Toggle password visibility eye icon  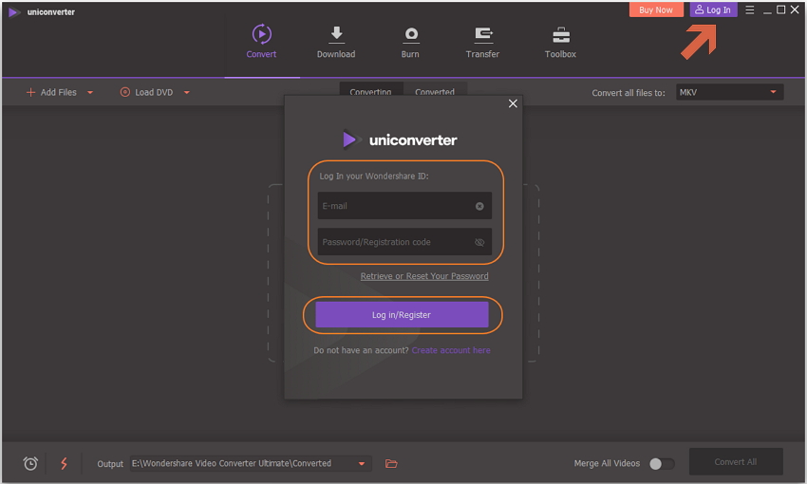[479, 242]
